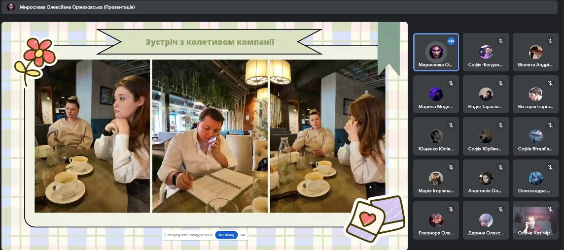Select Олександра's participant avatar
The width and height of the screenshot is (564, 250).
click(x=535, y=178)
